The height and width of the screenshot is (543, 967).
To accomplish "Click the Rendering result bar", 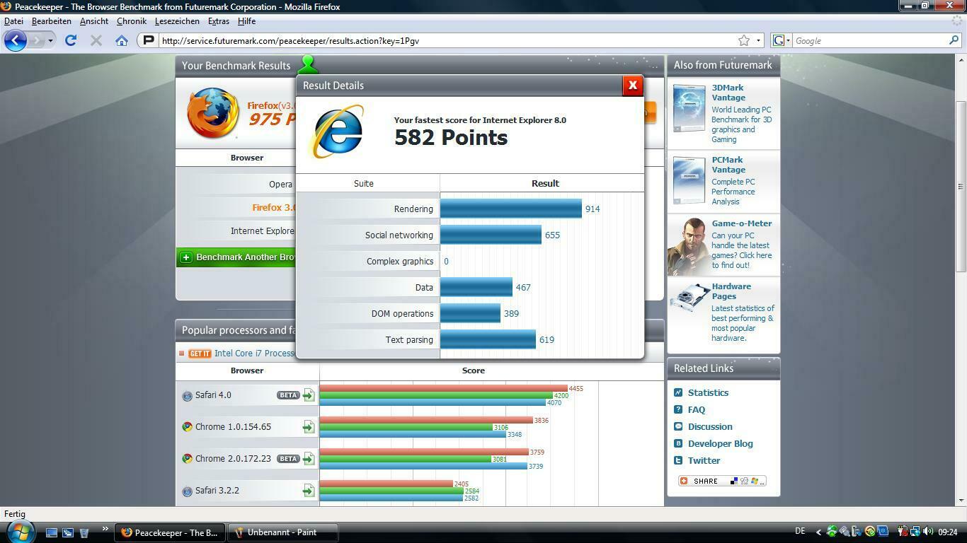I will click(510, 209).
